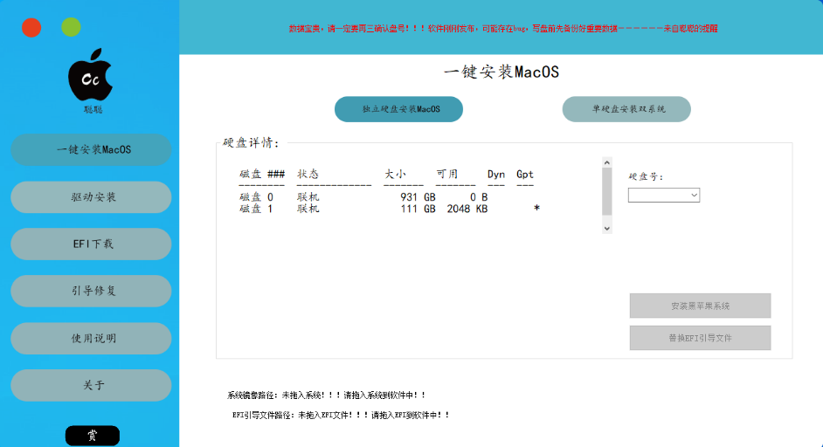Select the 磁盘 1 row

[390, 209]
